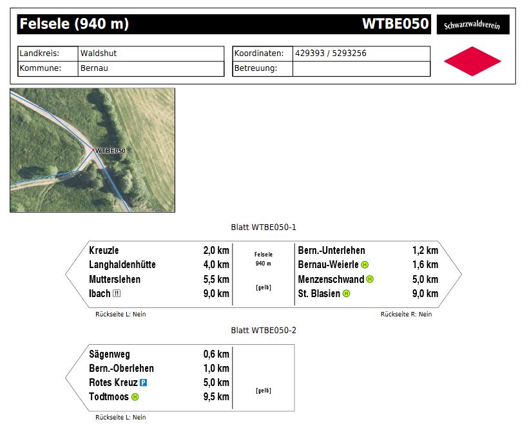
Task: Click the Langhaldenhütte destination entry
Action: click(122, 265)
